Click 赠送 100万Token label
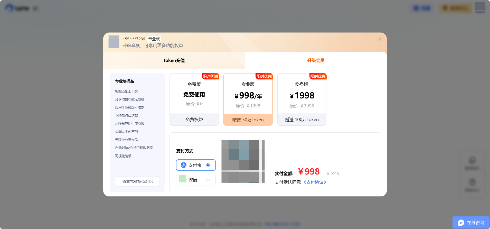Screen dimensions: 490x229 [x=302, y=120]
